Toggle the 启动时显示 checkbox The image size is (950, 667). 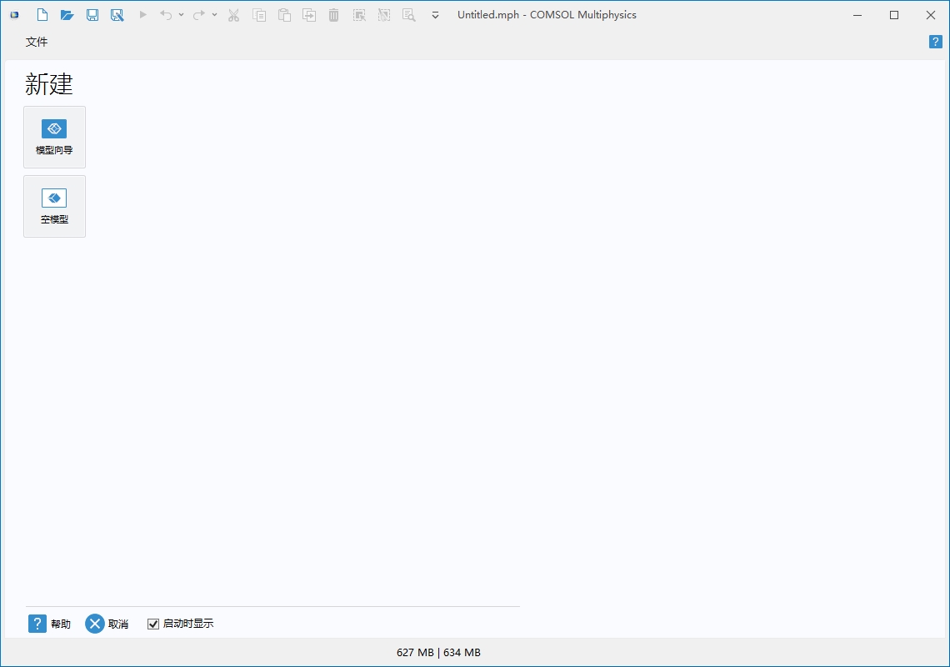point(153,624)
